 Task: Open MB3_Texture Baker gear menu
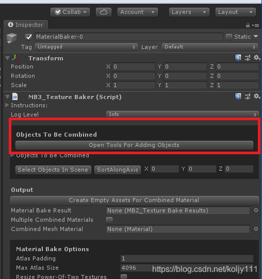[x=257, y=96]
